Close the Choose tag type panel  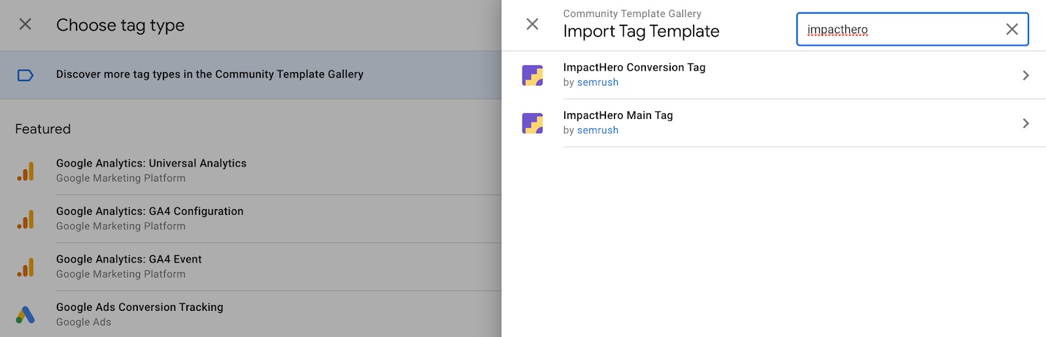(25, 25)
